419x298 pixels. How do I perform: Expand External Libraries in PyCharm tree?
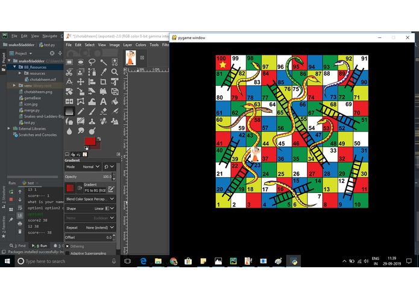(9, 128)
